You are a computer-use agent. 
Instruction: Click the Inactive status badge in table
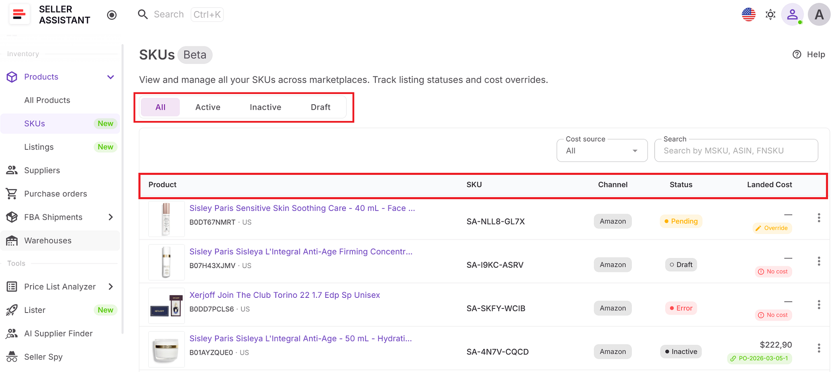click(681, 351)
